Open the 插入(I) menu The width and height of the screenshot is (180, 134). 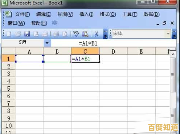click(x=86, y=14)
